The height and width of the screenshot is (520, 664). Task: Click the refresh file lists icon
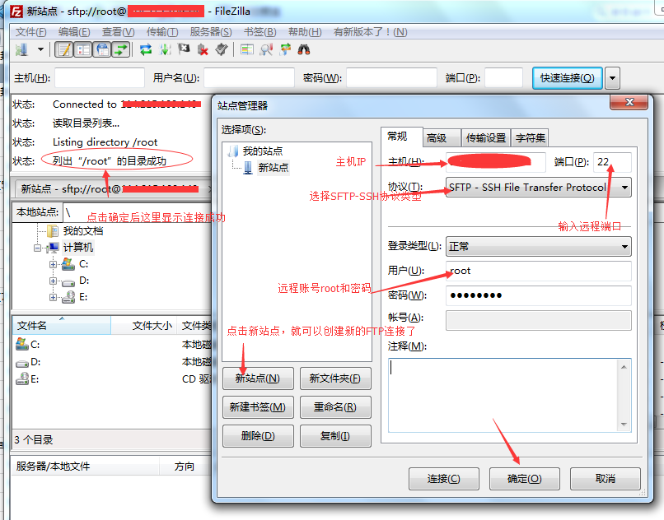(146, 50)
